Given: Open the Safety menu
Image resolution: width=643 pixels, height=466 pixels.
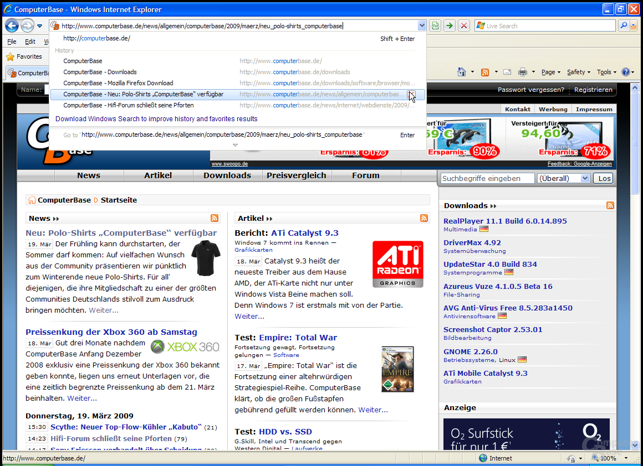Looking at the screenshot, I should pyautogui.click(x=579, y=72).
